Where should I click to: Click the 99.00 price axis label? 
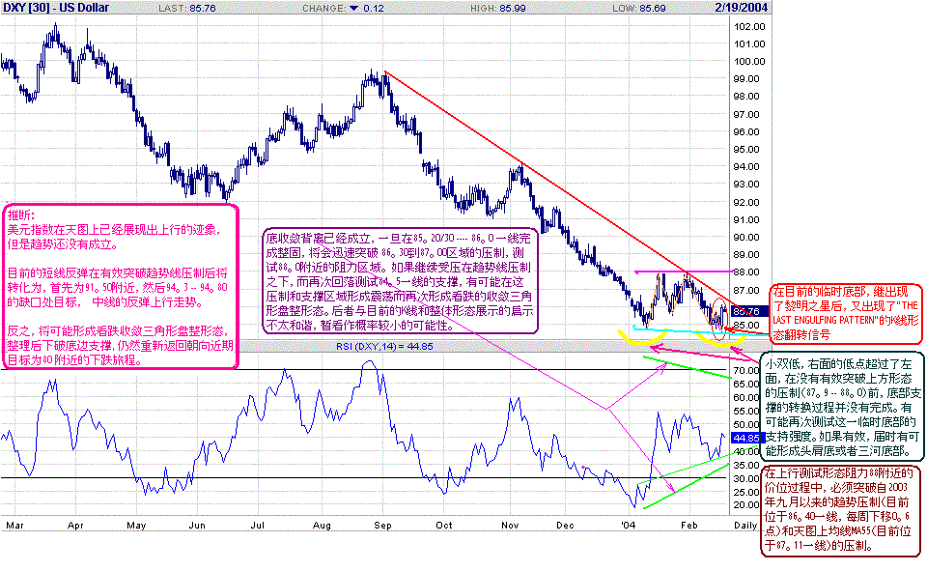click(746, 78)
